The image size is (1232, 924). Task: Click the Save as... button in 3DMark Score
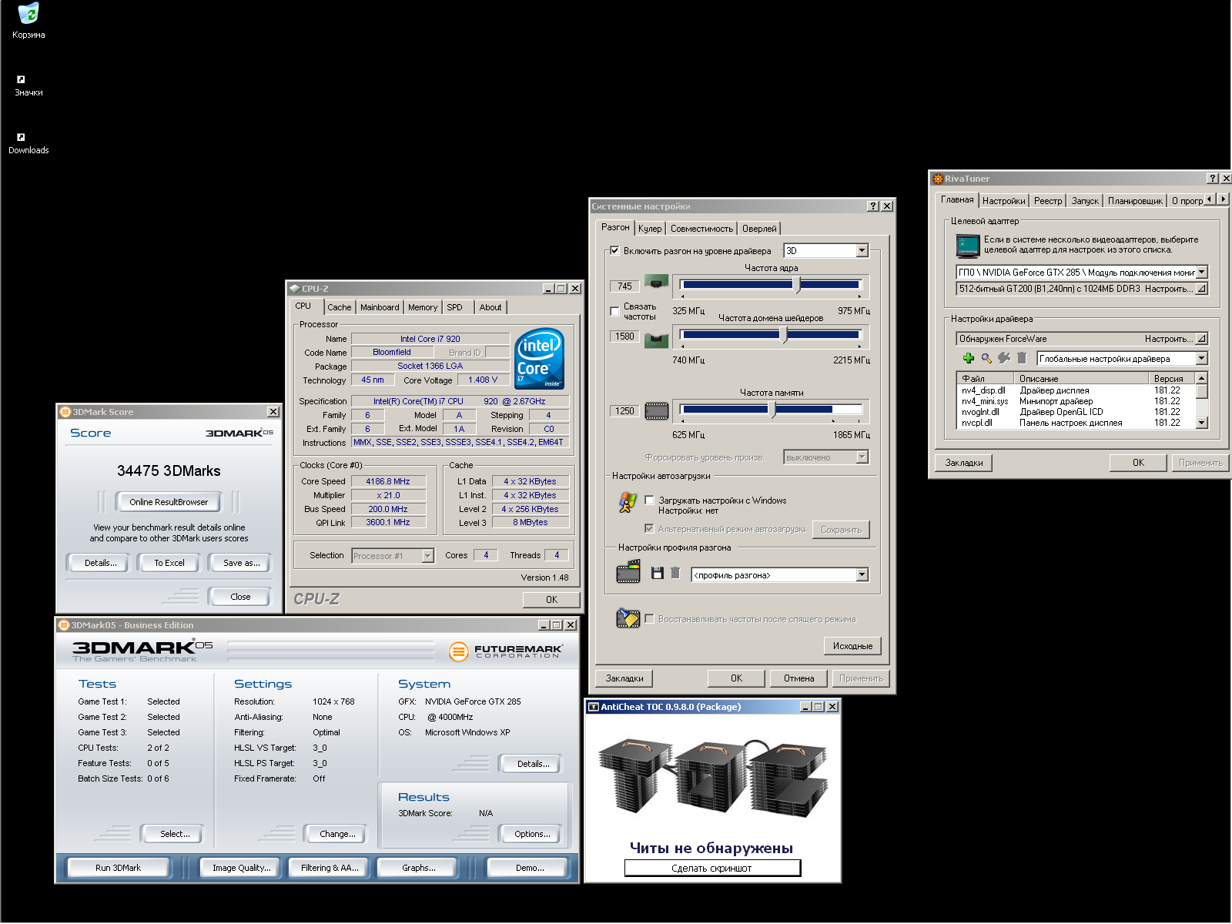tap(241, 563)
